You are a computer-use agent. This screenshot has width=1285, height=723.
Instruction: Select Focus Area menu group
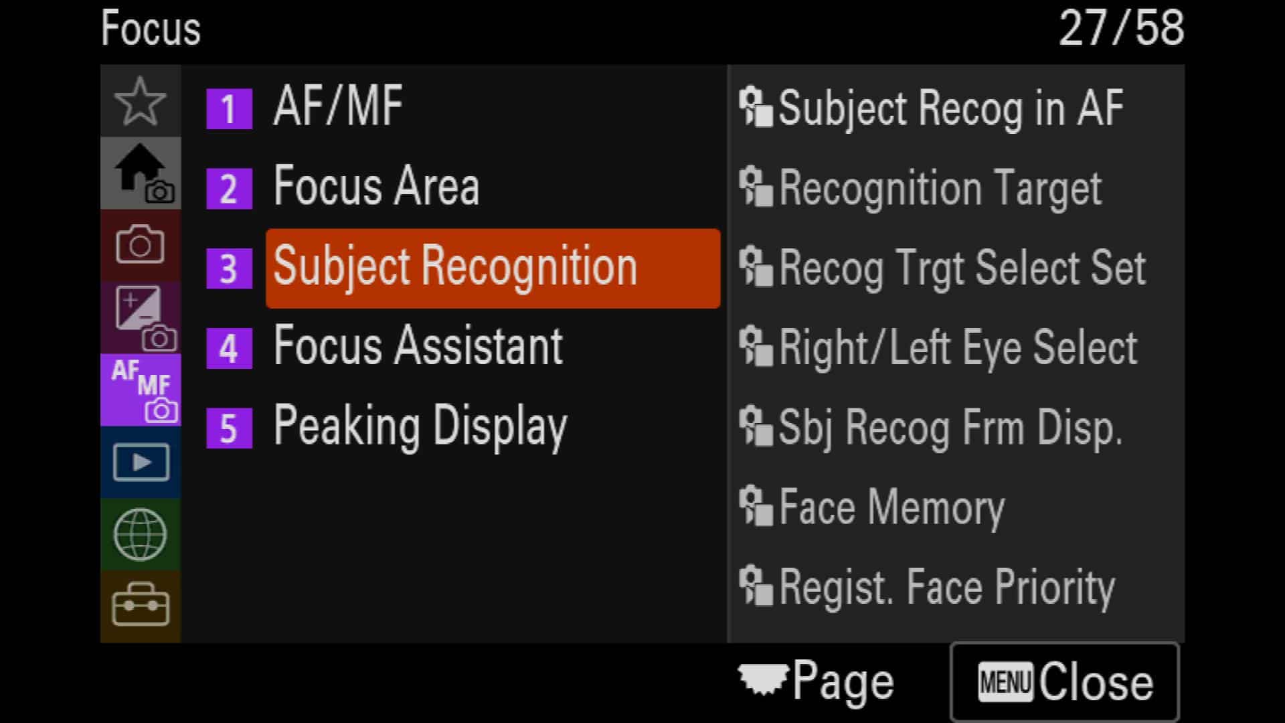coord(462,188)
